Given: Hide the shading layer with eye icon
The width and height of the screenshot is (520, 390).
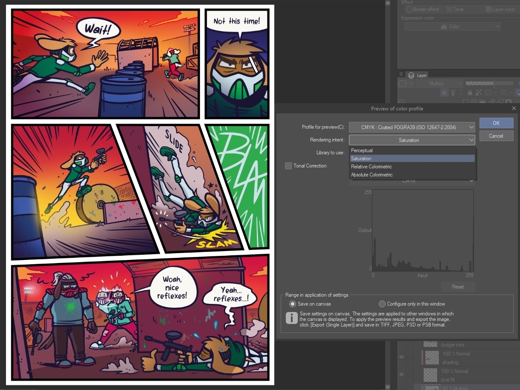Looking at the screenshot, I should pos(401,357).
